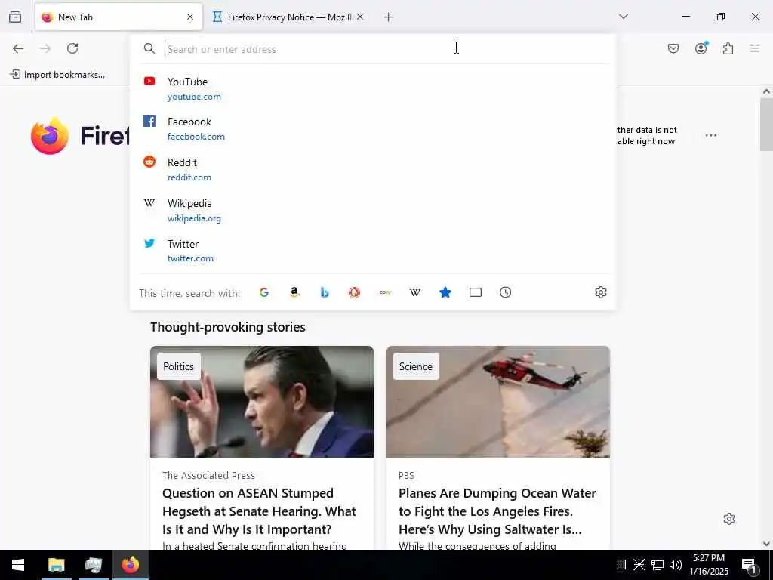Click Thought-provoking stories heading

point(228,327)
